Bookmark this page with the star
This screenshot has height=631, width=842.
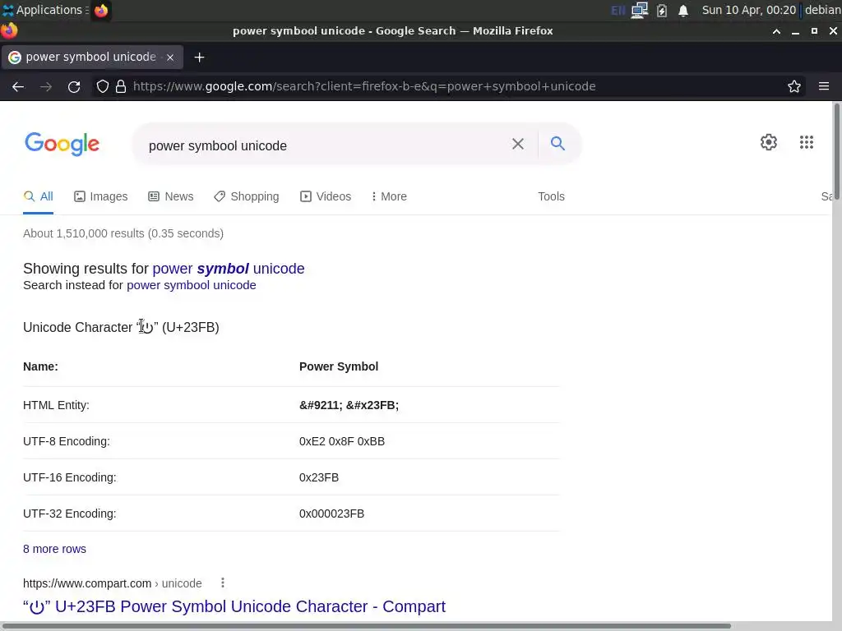[794, 86]
